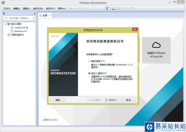Image resolution: width=186 pixels, height=132 pixels.
Task: Minimize the VMware Workstation window
Action: point(169,2)
